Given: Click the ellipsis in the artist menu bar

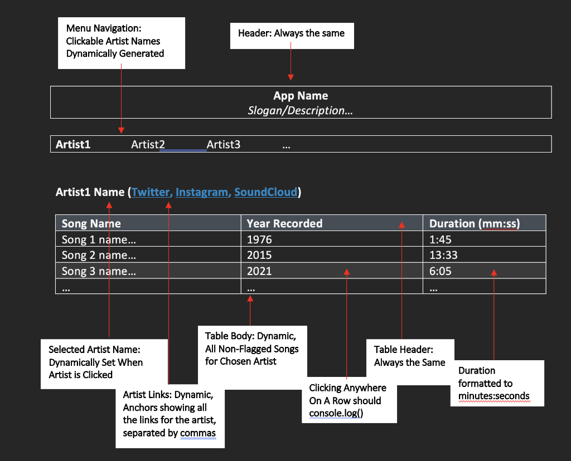Looking at the screenshot, I should point(286,144).
